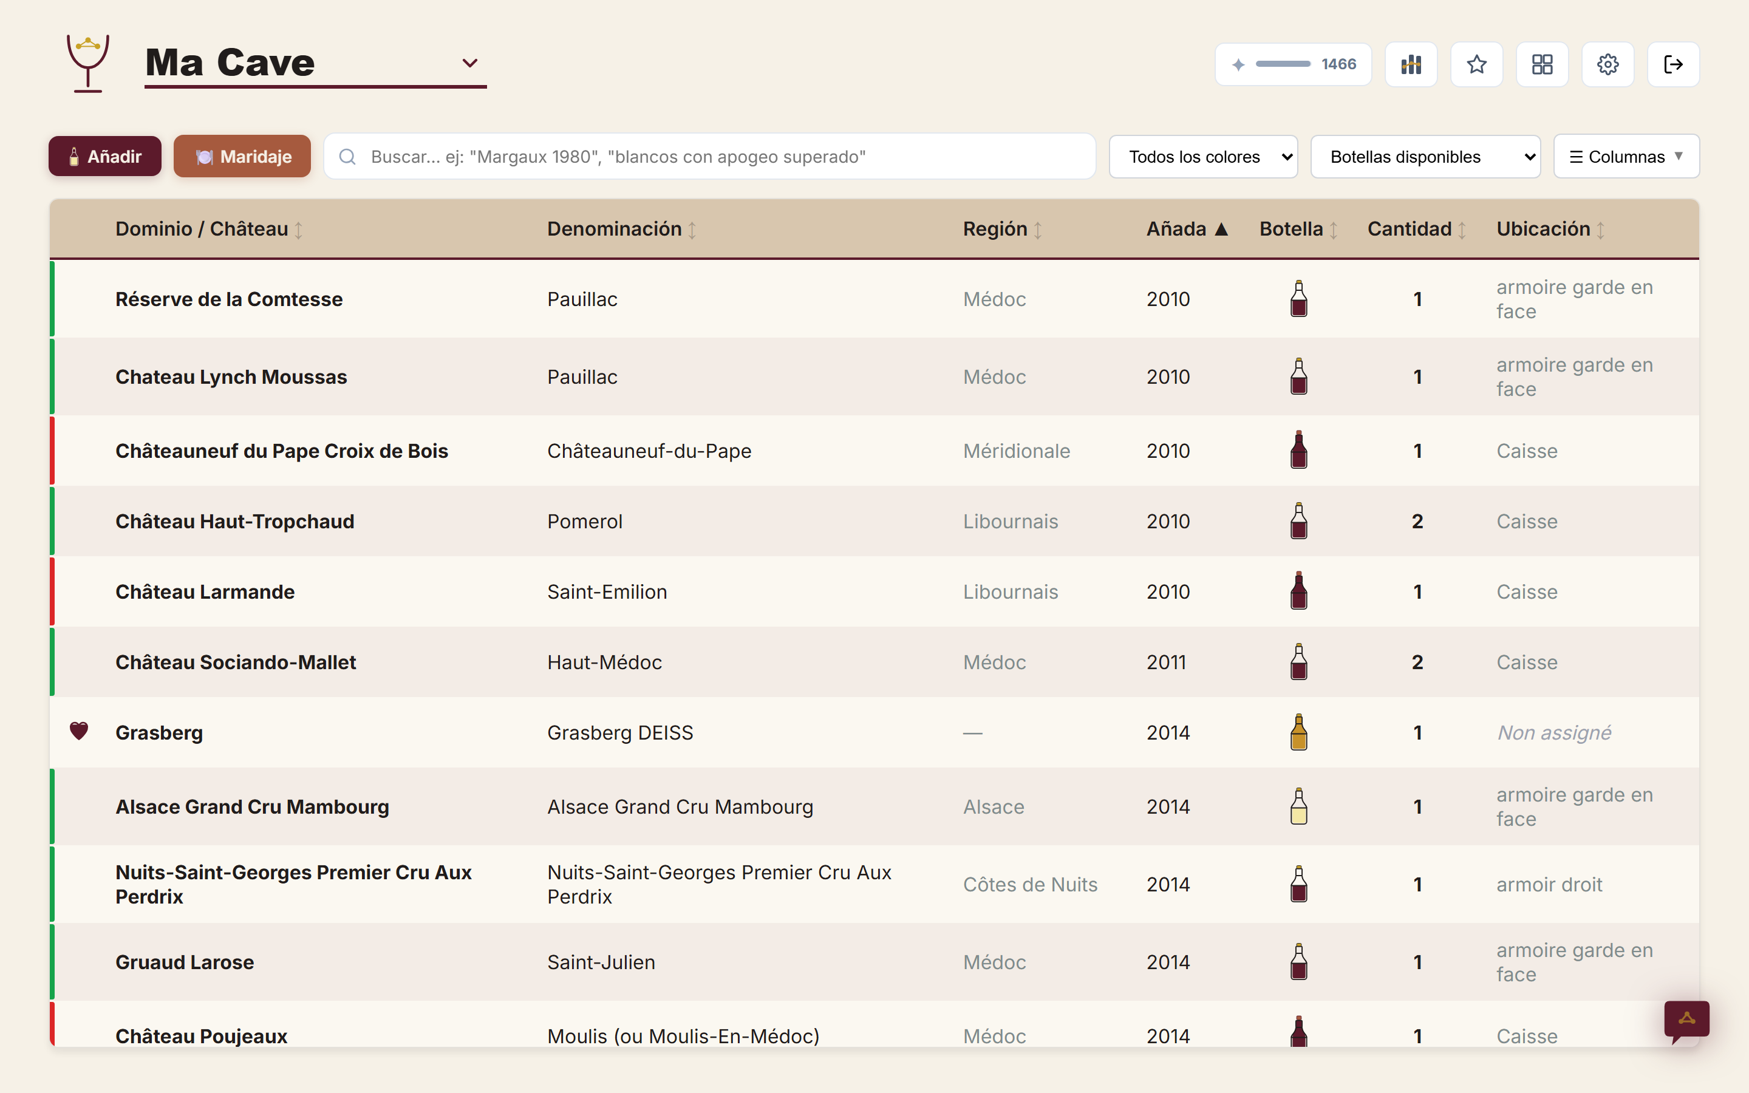Click the Non assigné location cell
The width and height of the screenshot is (1749, 1093).
click(1554, 732)
